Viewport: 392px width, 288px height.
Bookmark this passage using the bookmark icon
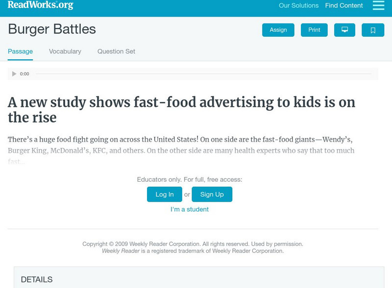(373, 30)
